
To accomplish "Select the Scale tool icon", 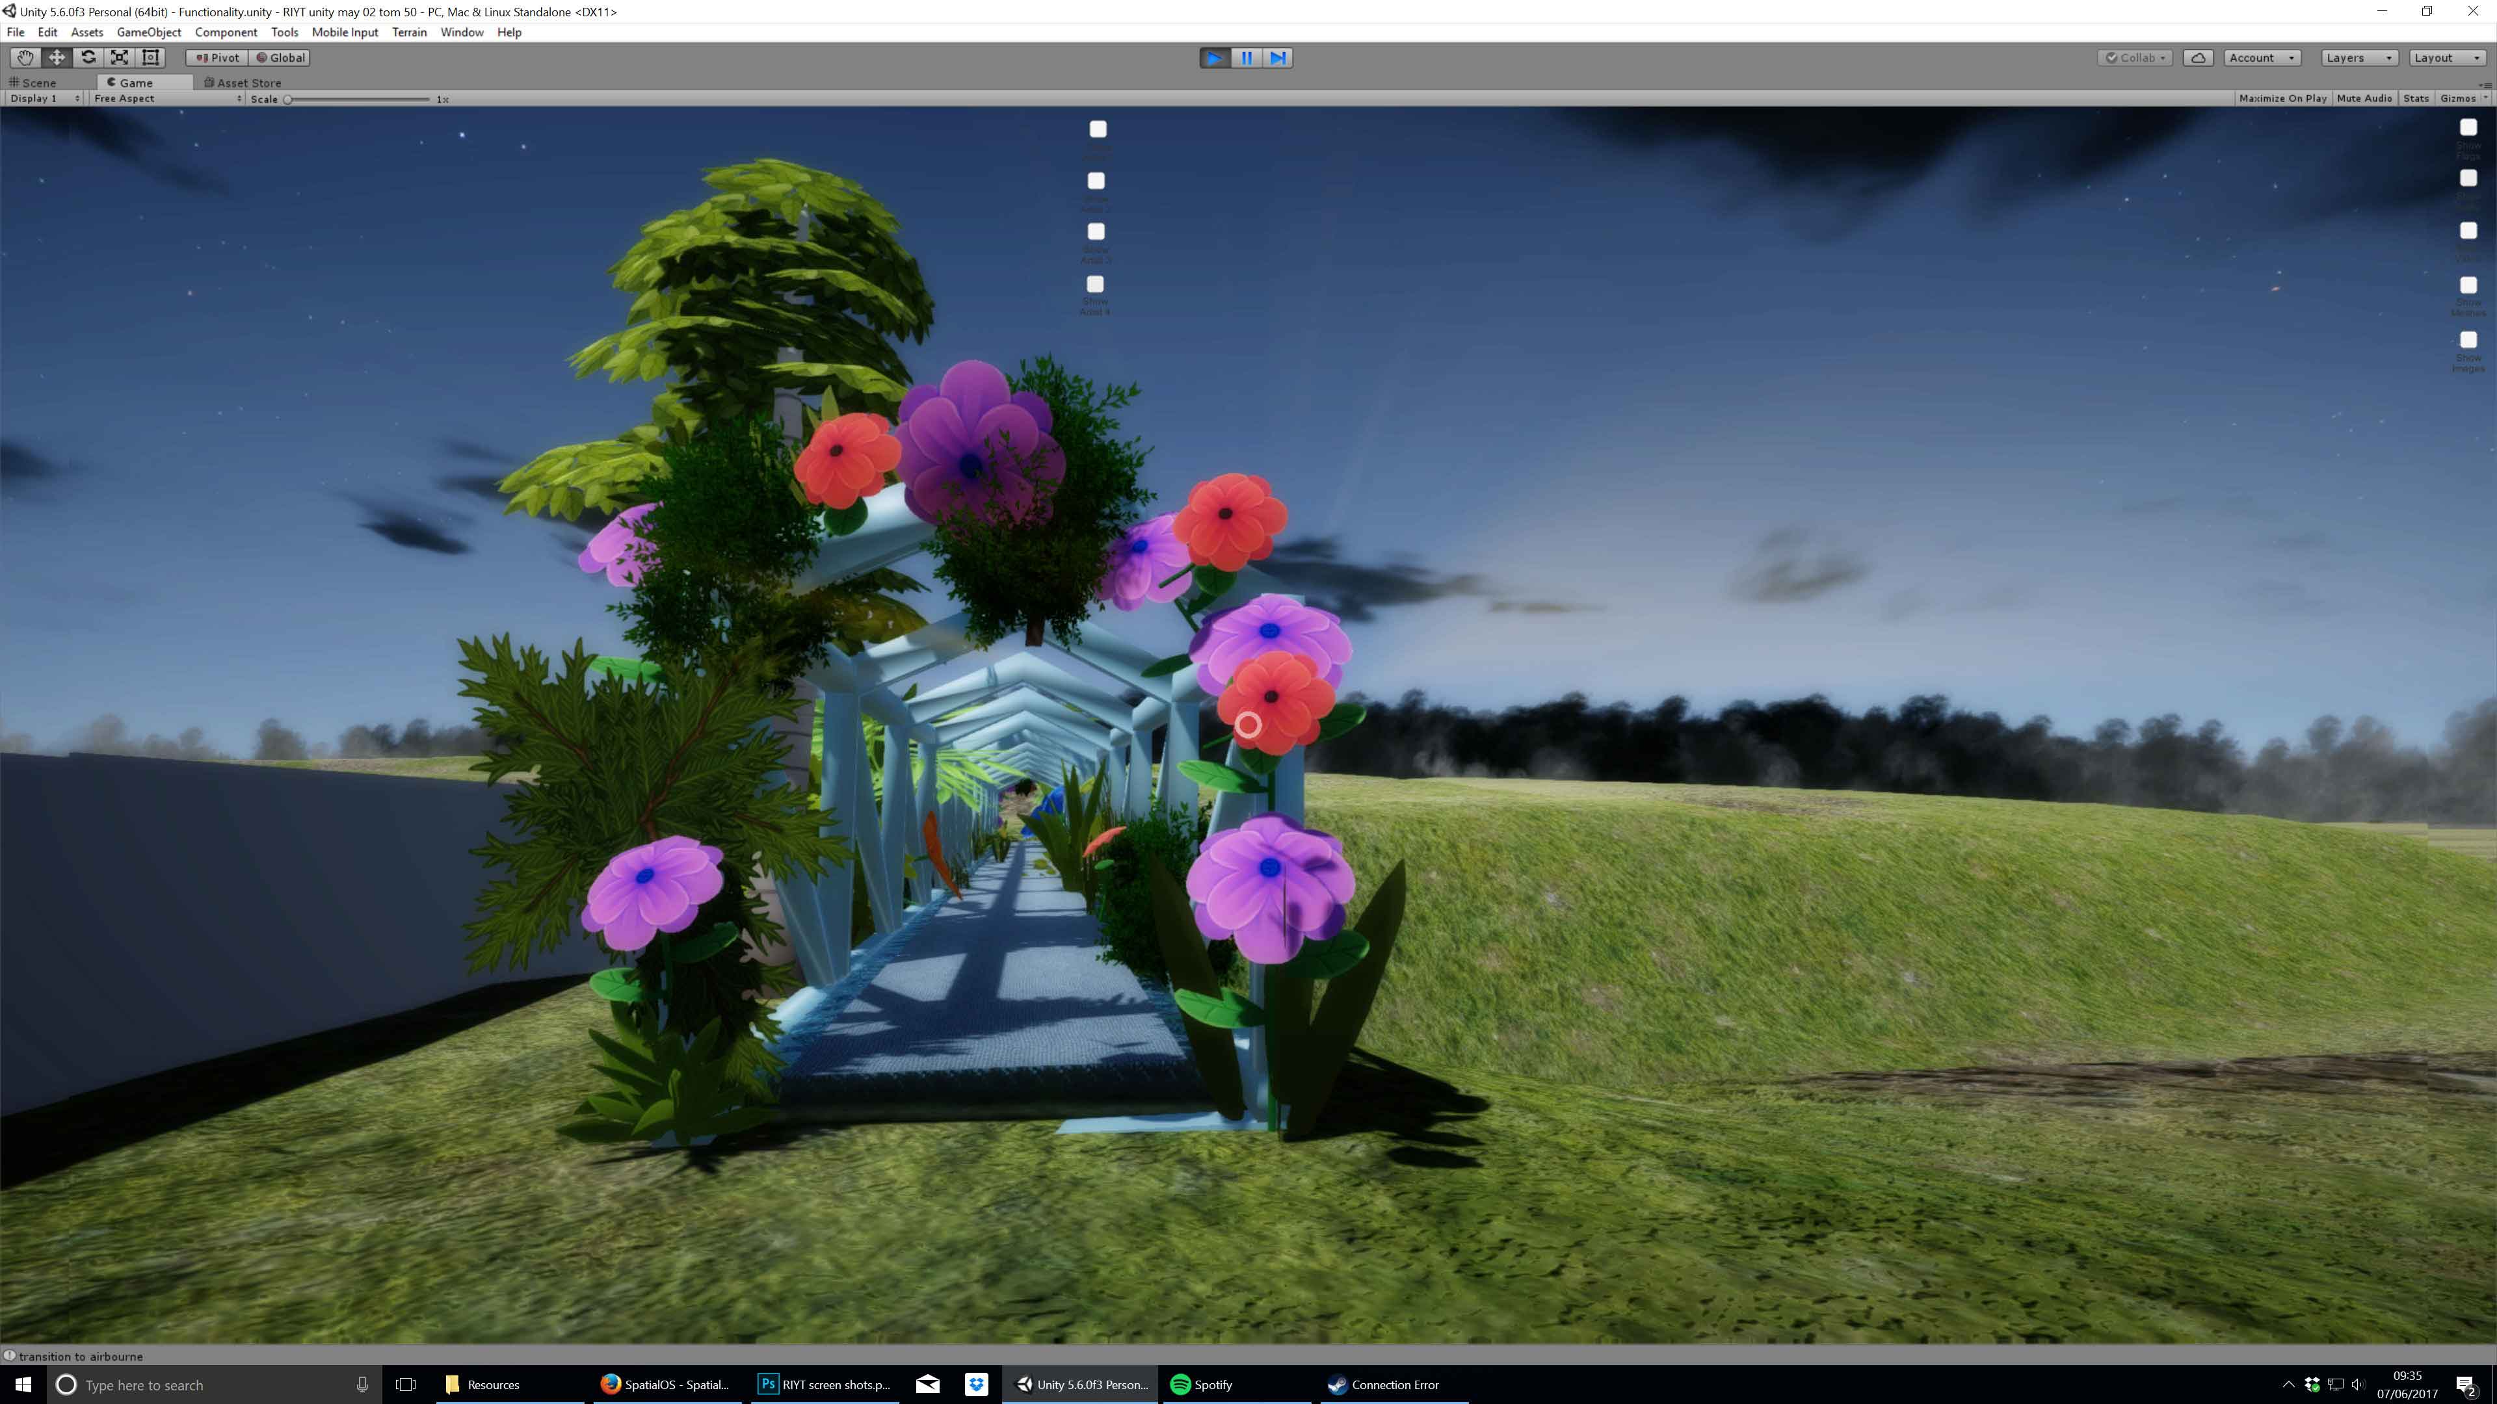I will click(119, 57).
